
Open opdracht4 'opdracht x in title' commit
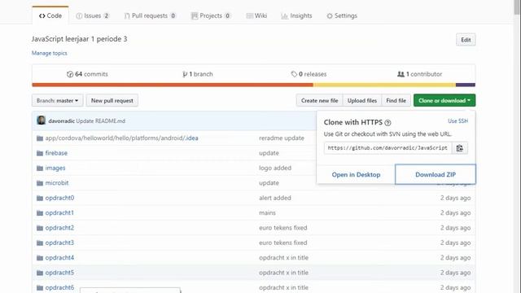pyautogui.click(x=283, y=258)
